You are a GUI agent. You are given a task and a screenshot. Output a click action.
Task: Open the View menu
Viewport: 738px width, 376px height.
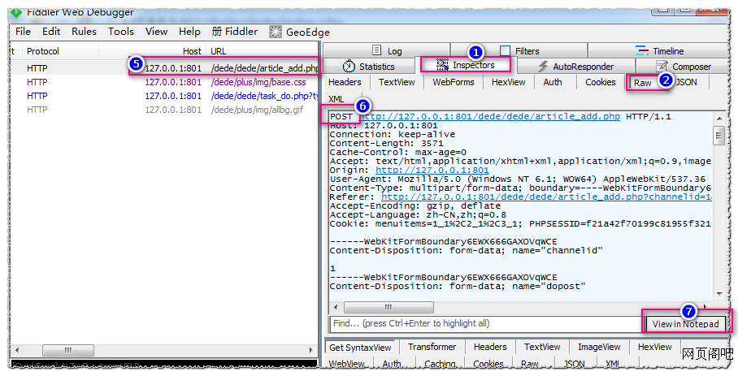pyautogui.click(x=156, y=32)
